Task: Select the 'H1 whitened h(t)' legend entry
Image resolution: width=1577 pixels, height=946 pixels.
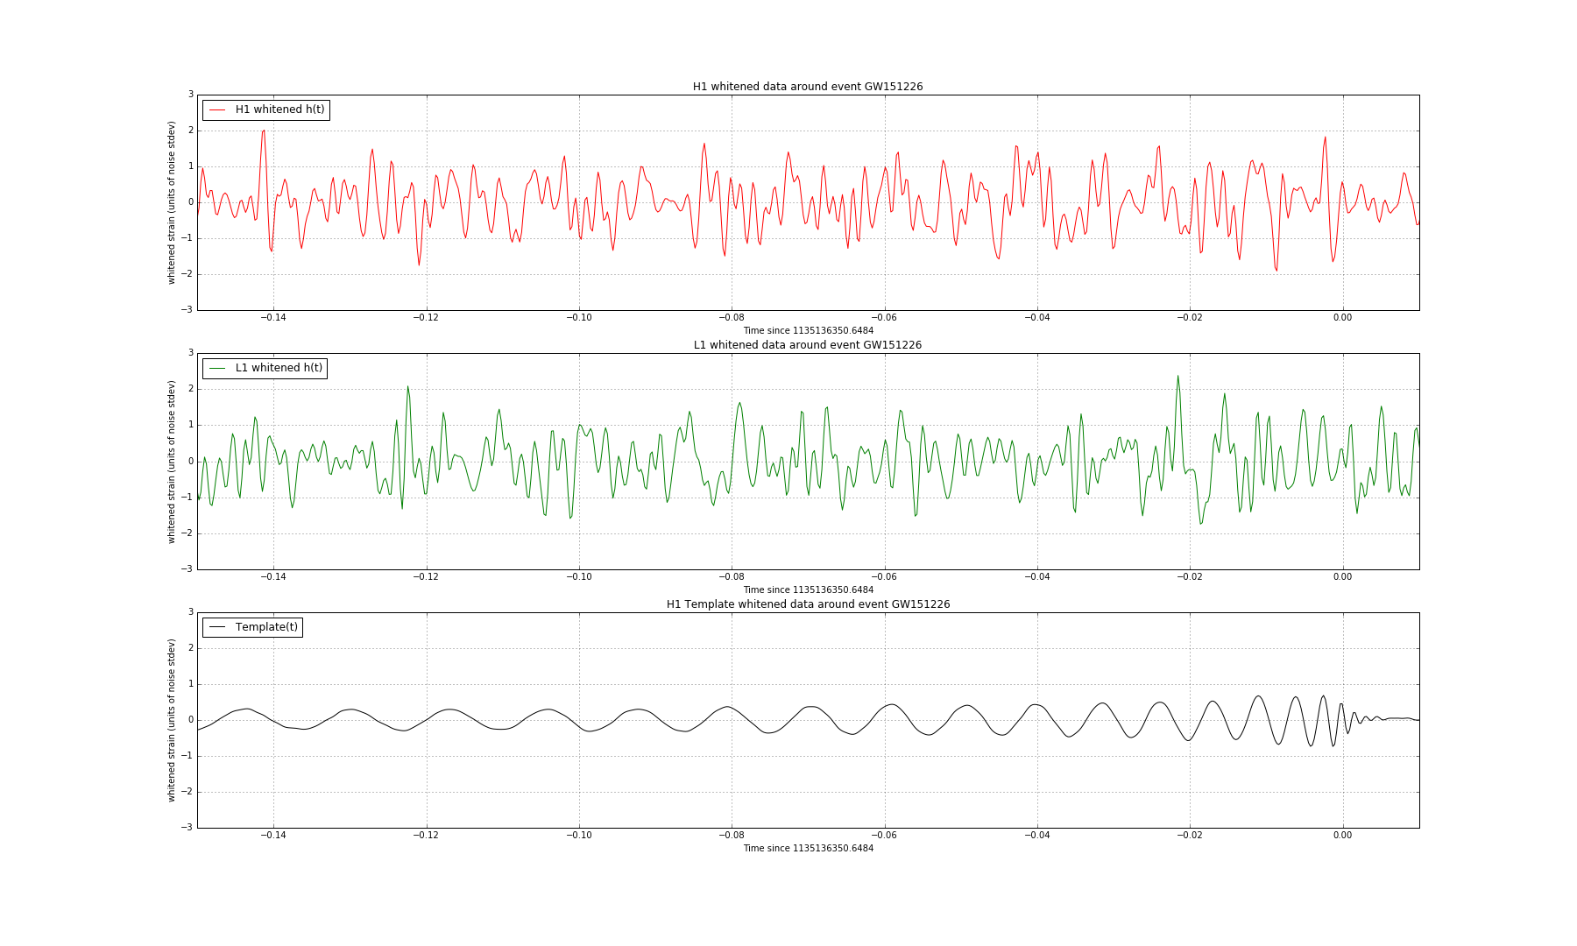Action: tap(279, 109)
